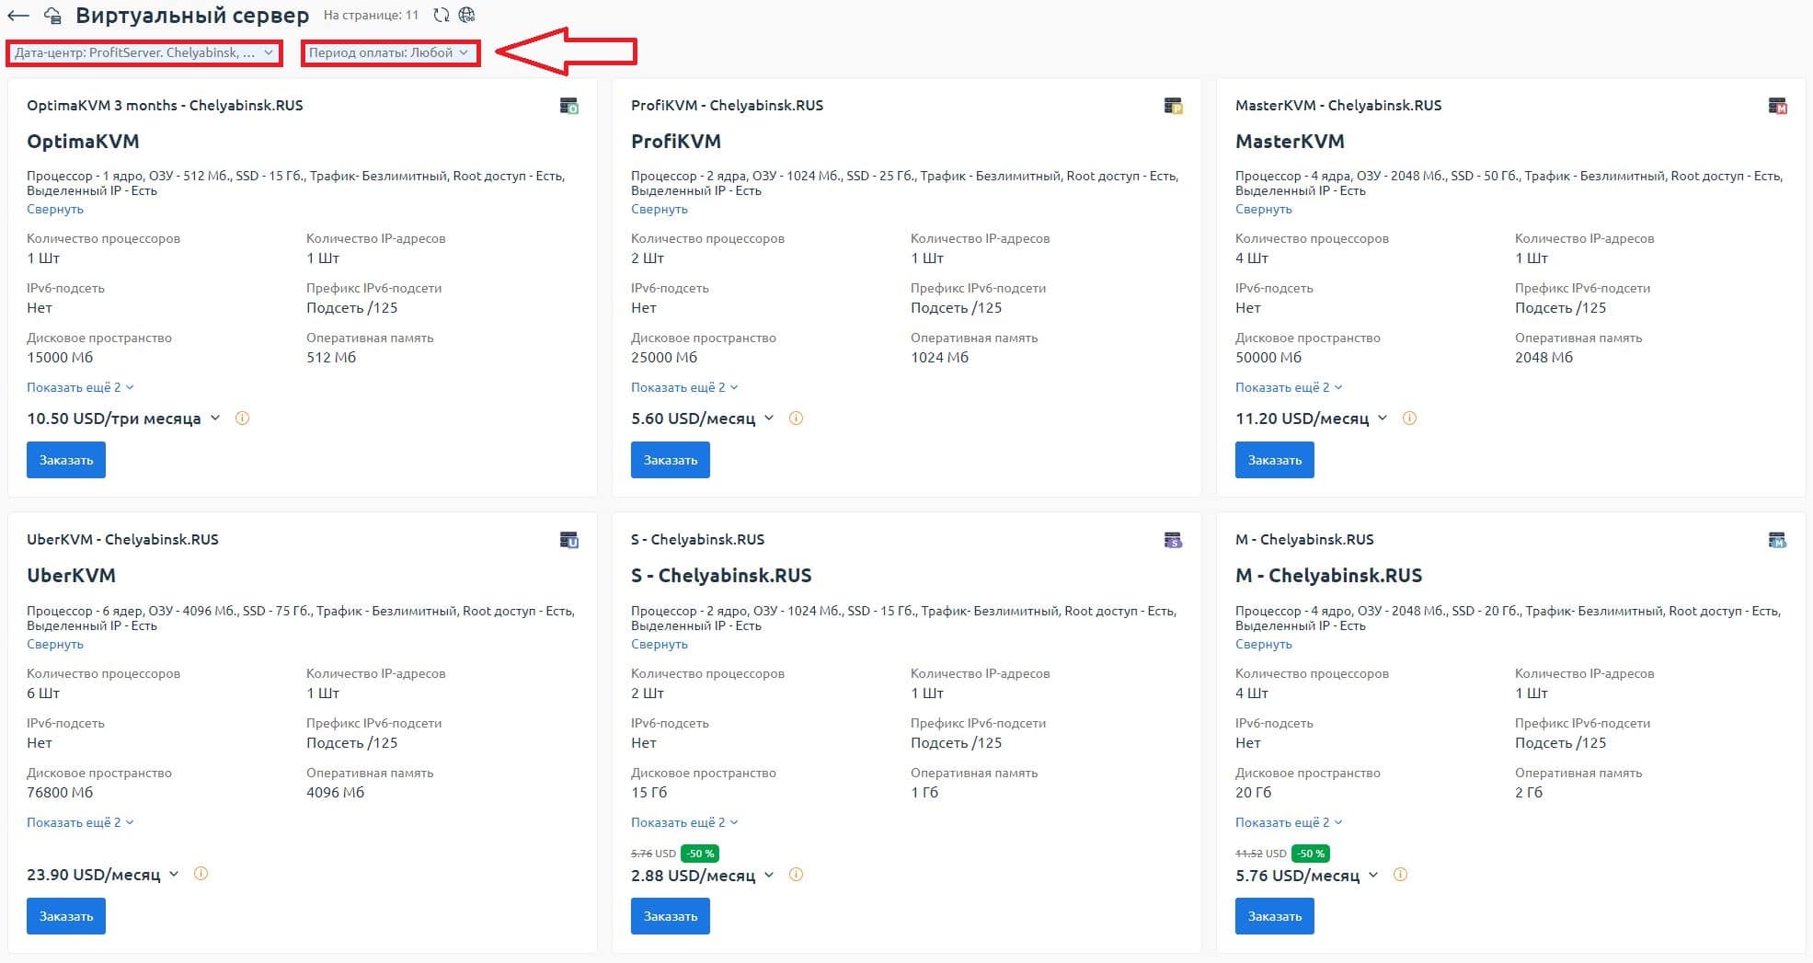Click the 4096 Мб memory value
Image resolution: width=1813 pixels, height=963 pixels.
335,793
